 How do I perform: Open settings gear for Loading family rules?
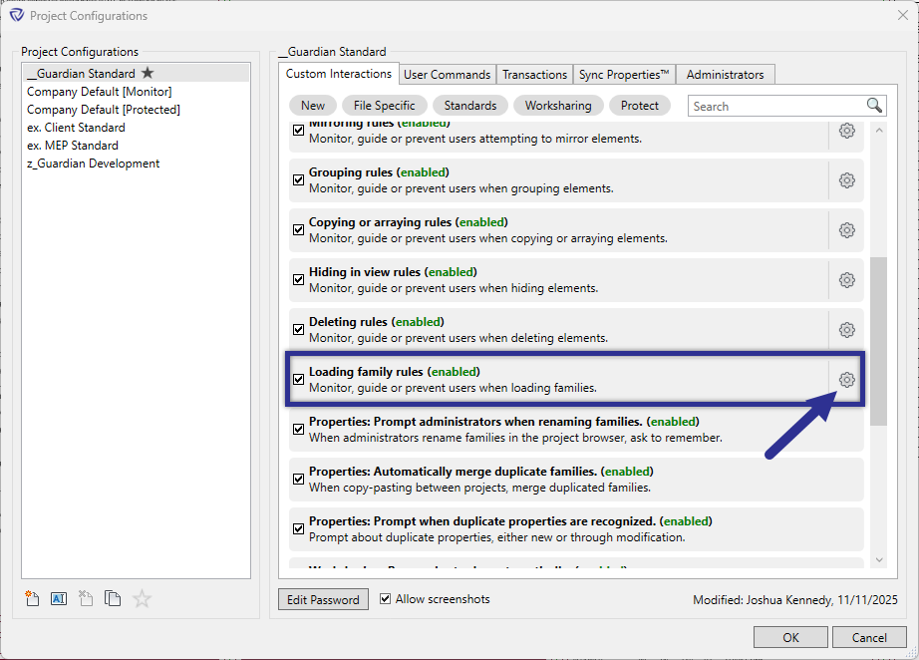coord(846,380)
